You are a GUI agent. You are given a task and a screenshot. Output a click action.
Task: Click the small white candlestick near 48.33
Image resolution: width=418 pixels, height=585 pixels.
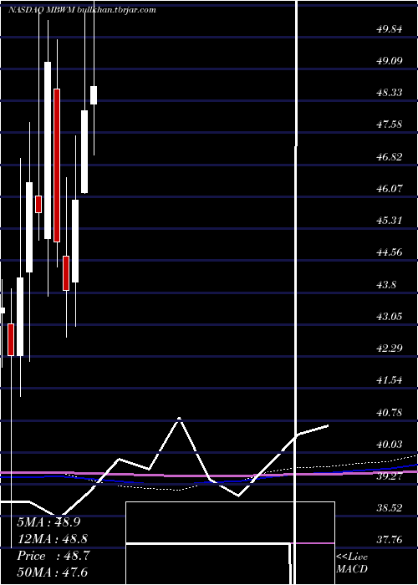pos(94,95)
